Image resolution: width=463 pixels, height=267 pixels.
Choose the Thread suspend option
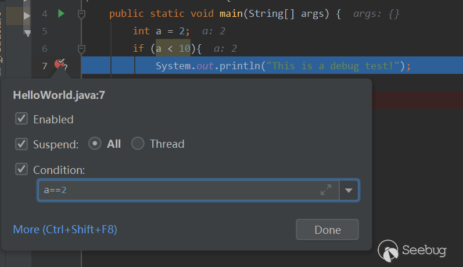(138, 143)
